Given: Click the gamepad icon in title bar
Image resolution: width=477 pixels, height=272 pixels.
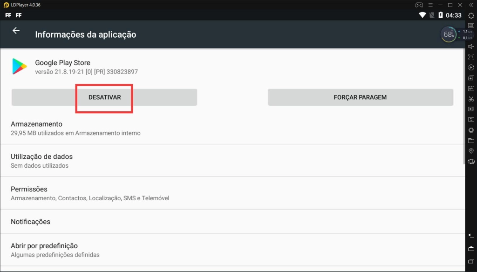Looking at the screenshot, I should point(419,5).
